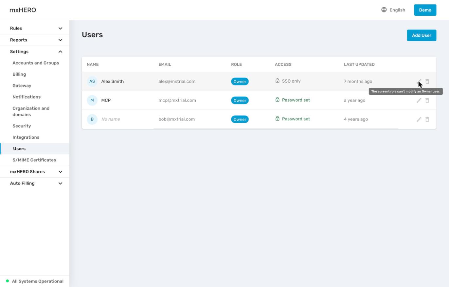
Task: Go to the Billing page
Action: [19, 74]
